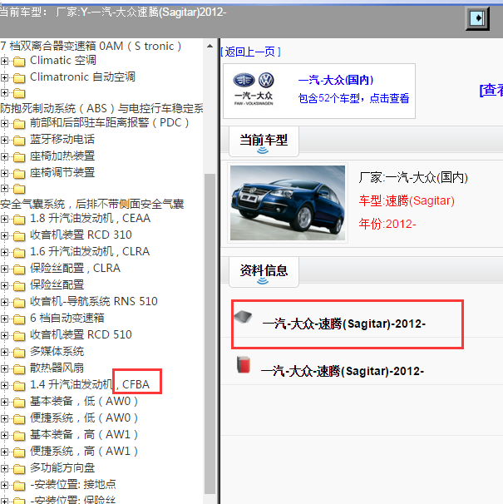Click the red 车型:速腾(Sagitar) text
Image resolution: width=503 pixels, height=504 pixels.
tap(407, 200)
